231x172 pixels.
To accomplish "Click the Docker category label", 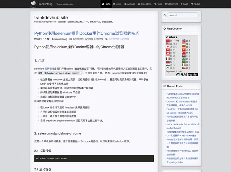I will pos(99,39).
